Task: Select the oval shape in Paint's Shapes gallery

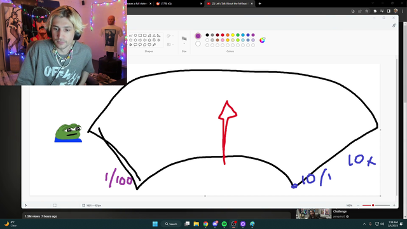Action: 135,36
